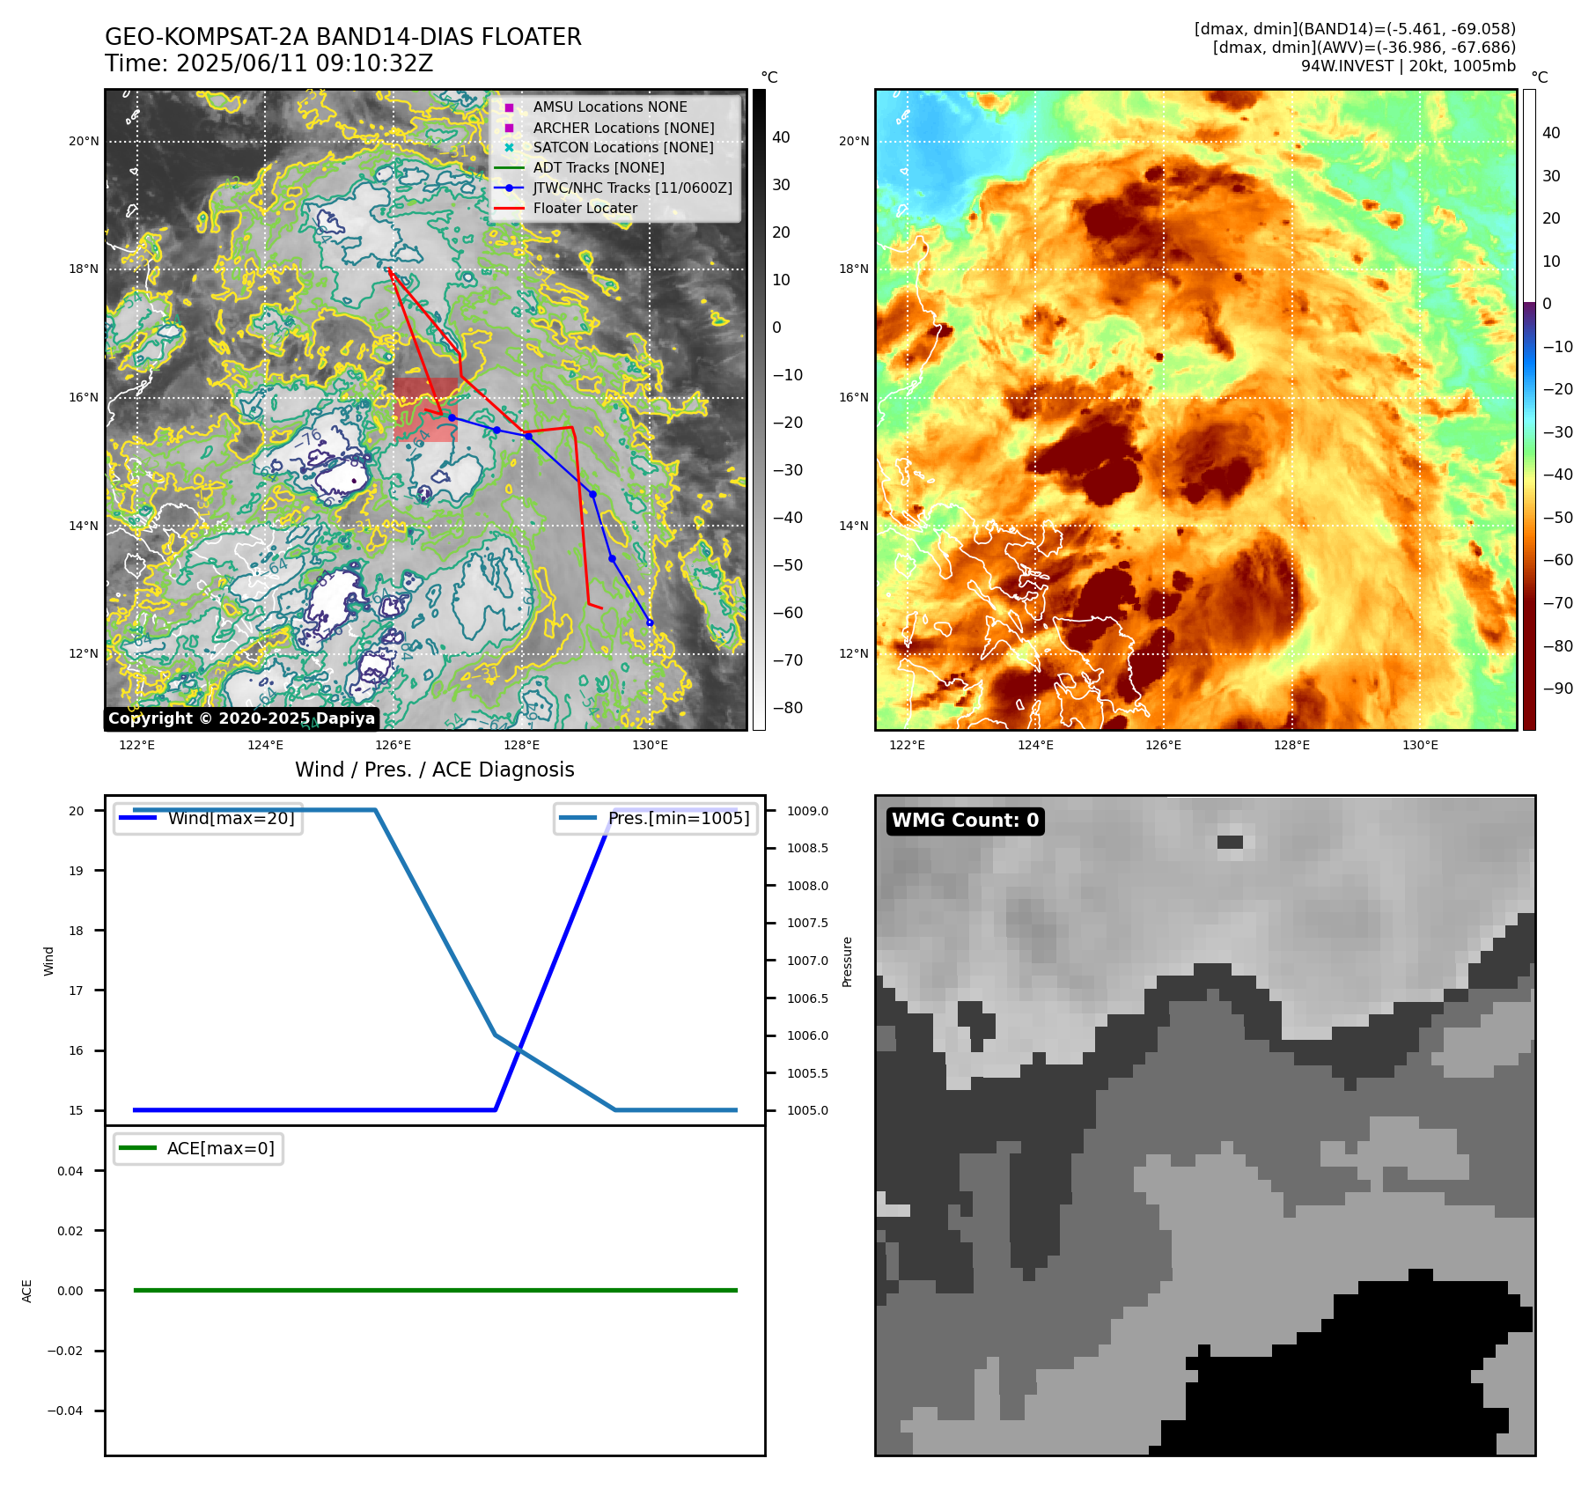Viewport: 1596px width, 1488px height.
Task: Click the cyan SATCON x legend marker
Action: (x=509, y=147)
